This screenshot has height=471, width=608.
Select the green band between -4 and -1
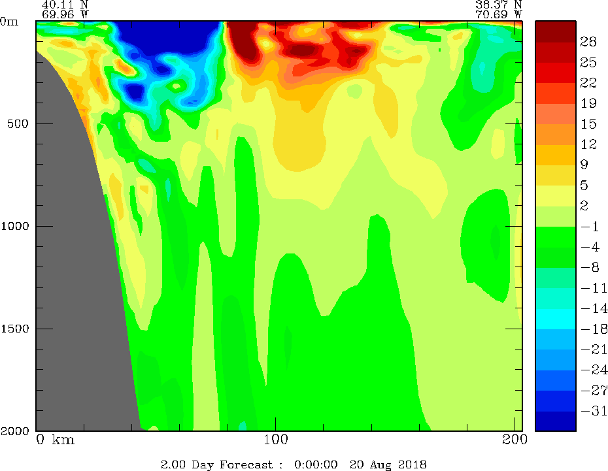(556, 236)
